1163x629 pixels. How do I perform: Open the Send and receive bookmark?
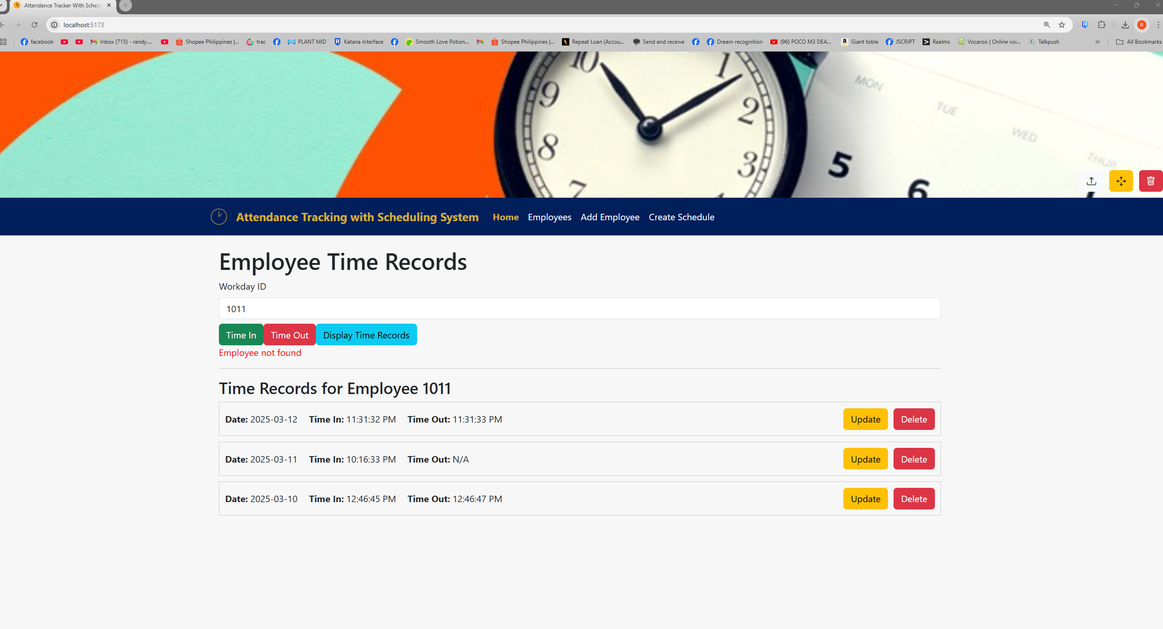[659, 42]
